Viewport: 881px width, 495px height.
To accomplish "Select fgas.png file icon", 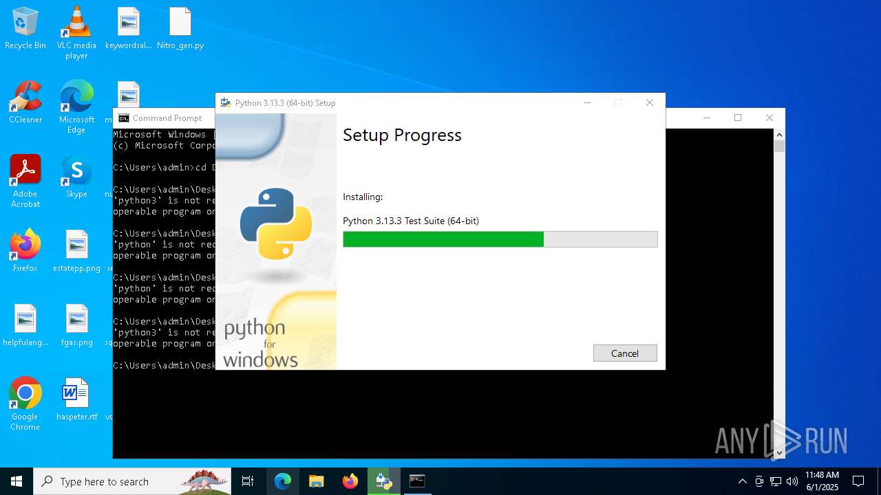I will (x=76, y=325).
